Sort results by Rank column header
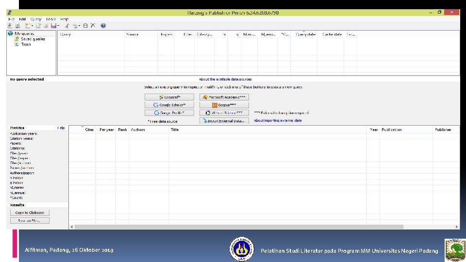The width and height of the screenshot is (466, 262). coord(122,130)
